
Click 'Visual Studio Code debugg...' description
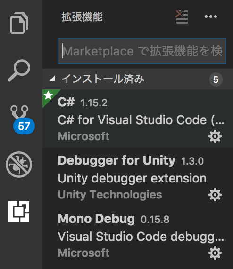coord(141,237)
